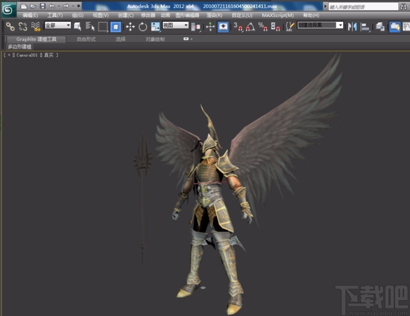Click the Use Pivot Point Center icon

196,27
